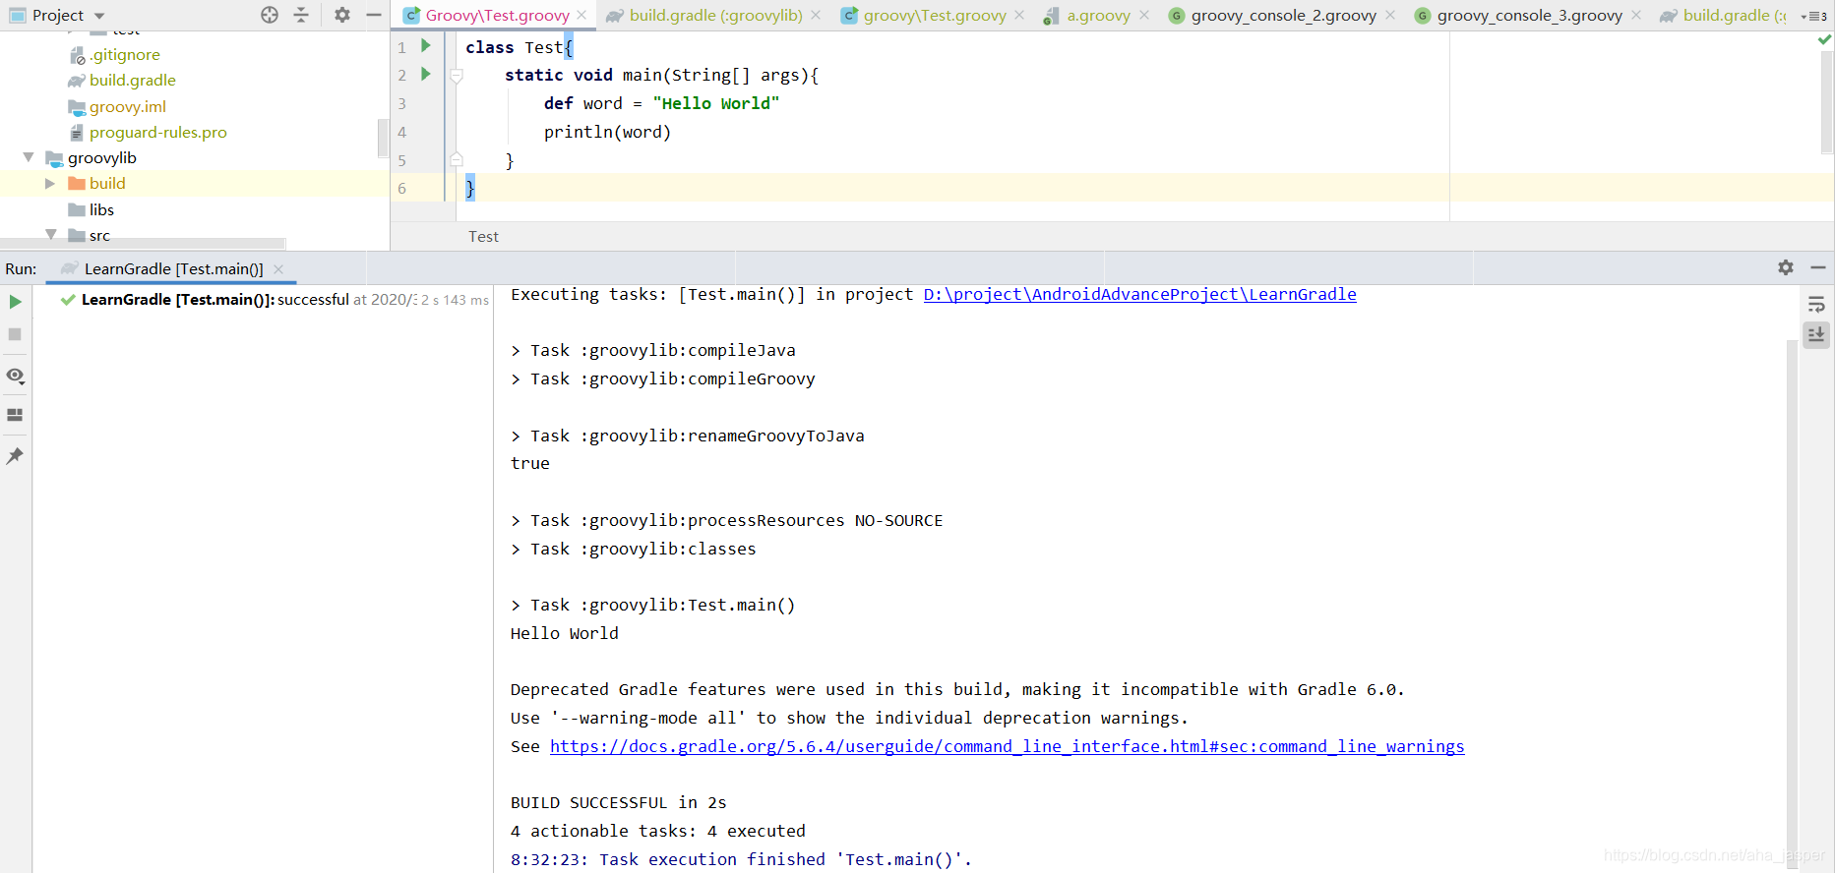Select LearnGradle successful build result row

point(263,300)
